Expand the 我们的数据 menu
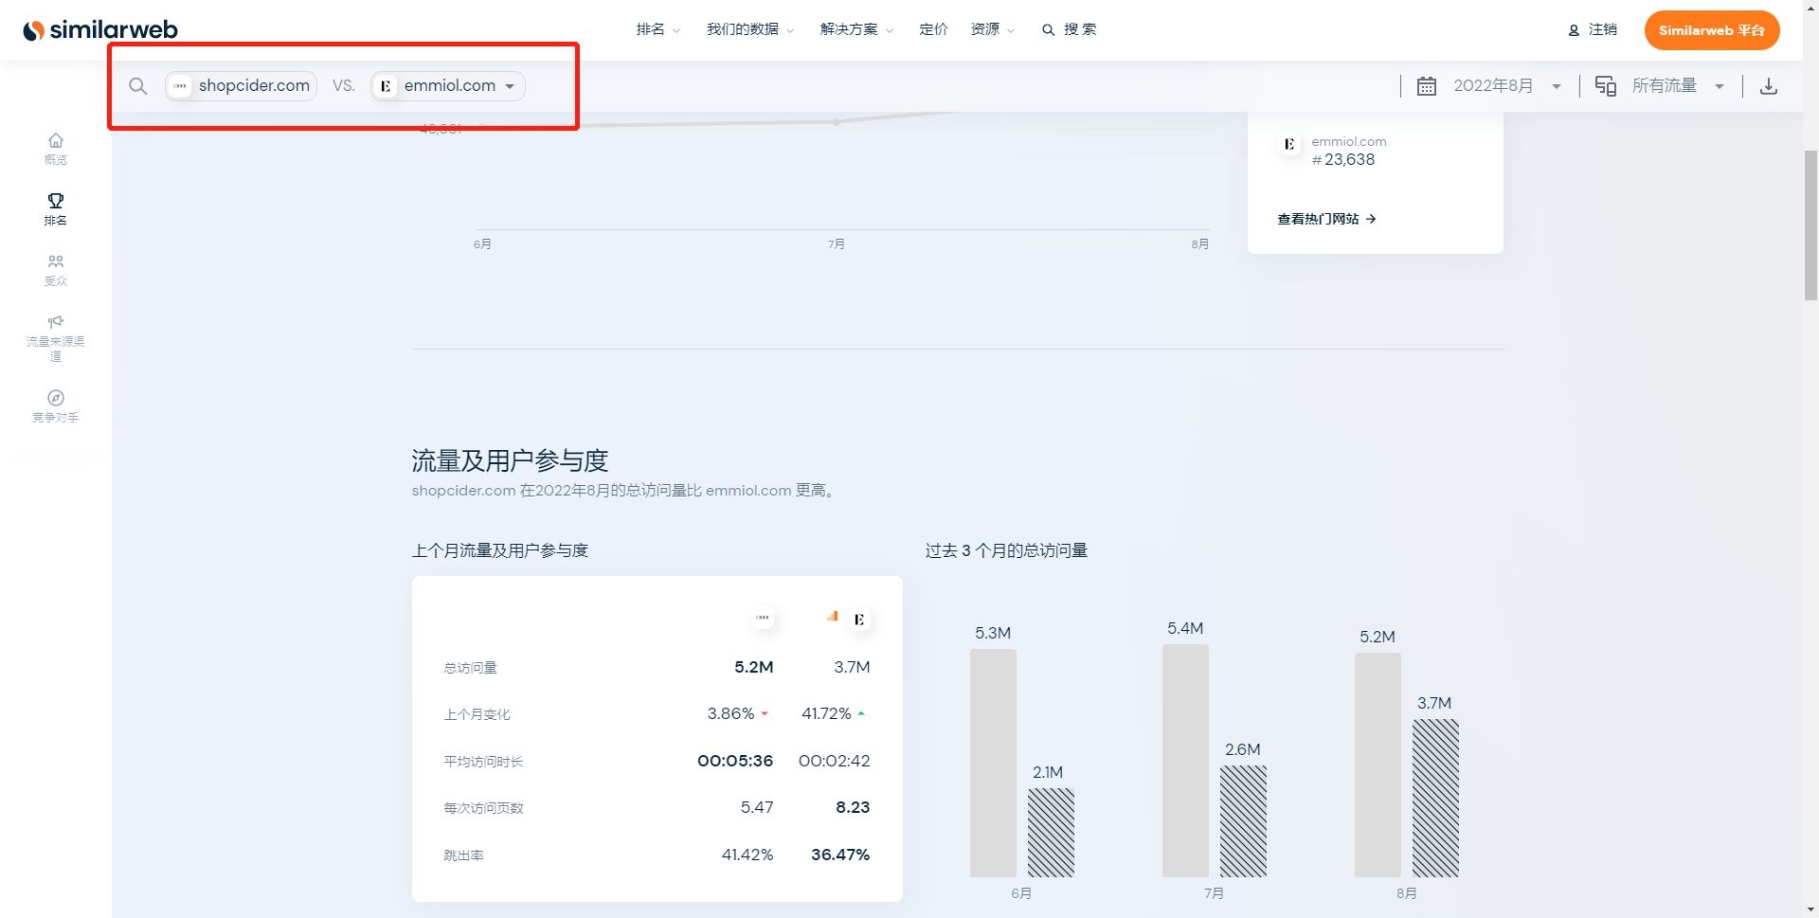The height and width of the screenshot is (918, 1819). coord(750,30)
